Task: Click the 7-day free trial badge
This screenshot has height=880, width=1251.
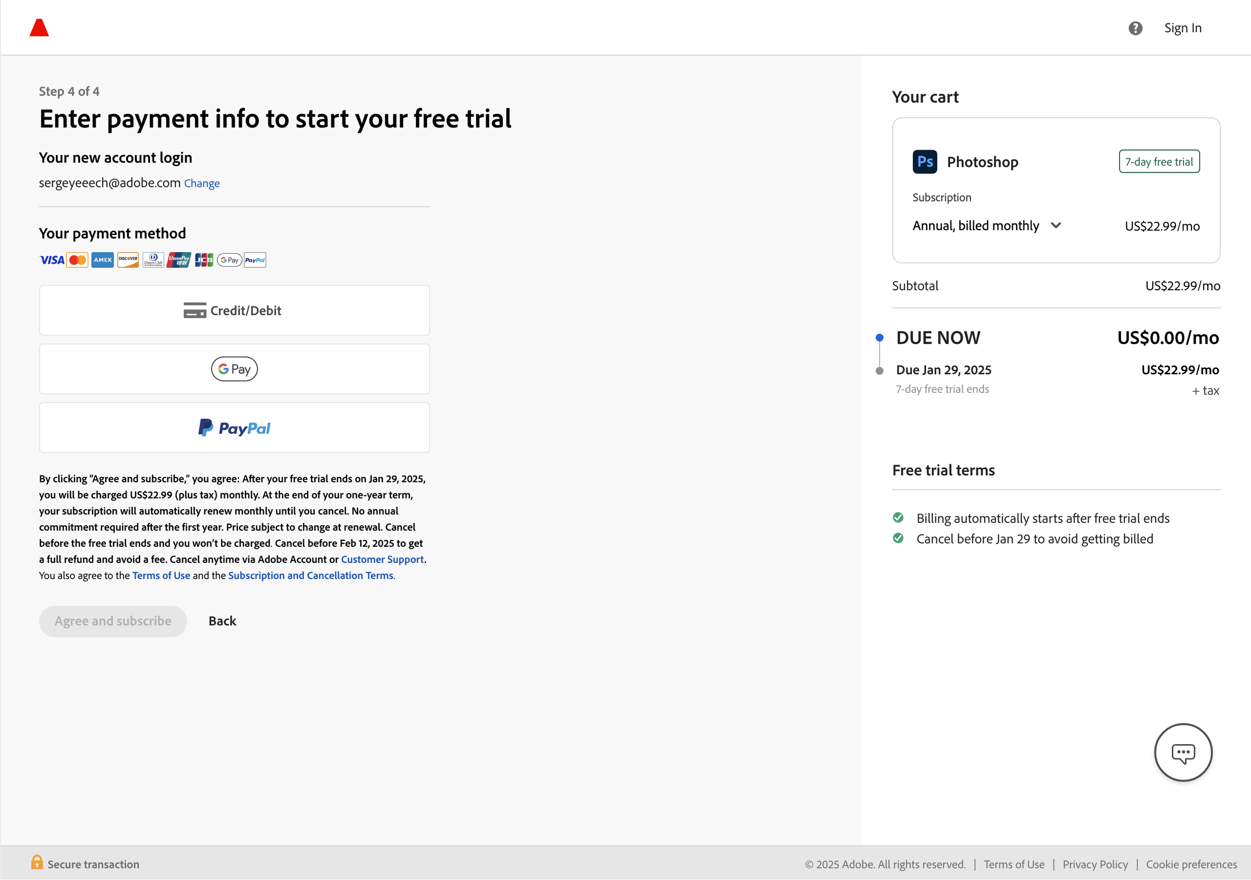Action: 1159,162
